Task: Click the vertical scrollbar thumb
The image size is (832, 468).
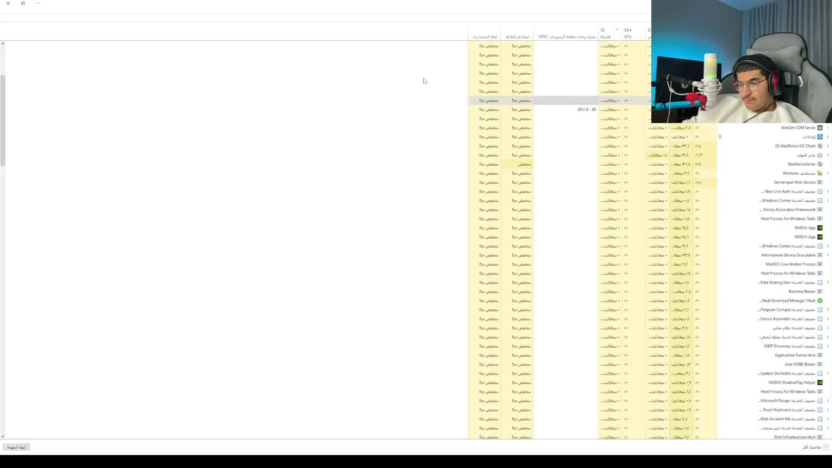Action: [x=3, y=120]
